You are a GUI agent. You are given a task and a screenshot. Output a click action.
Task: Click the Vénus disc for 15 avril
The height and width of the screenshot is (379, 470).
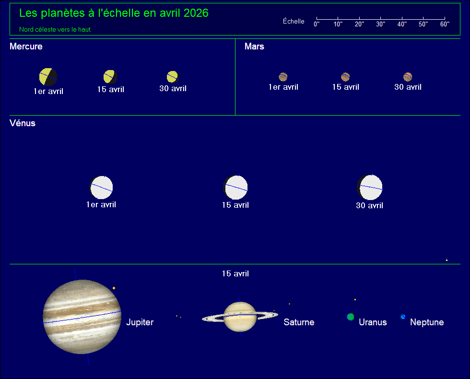[235, 188]
